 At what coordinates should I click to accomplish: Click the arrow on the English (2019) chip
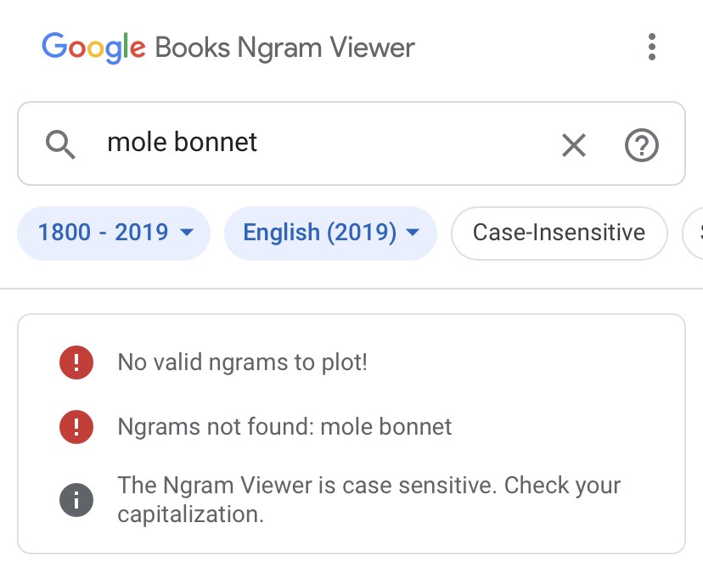[413, 233]
